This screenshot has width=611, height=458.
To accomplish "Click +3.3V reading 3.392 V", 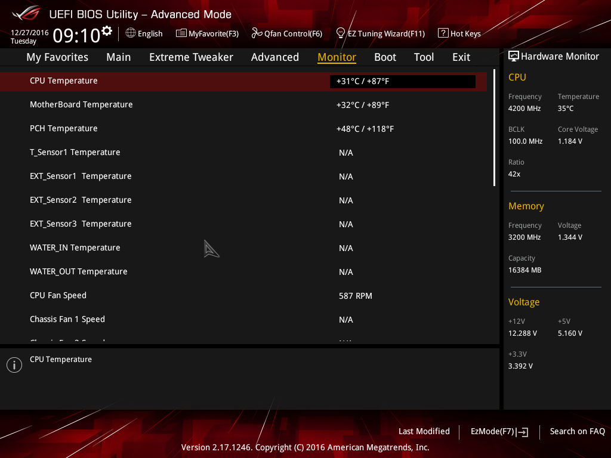I will 520,366.
